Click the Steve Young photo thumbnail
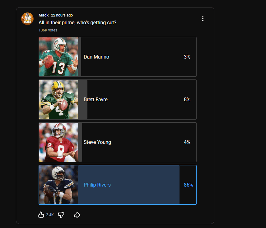The image size is (266, 228). [58, 142]
